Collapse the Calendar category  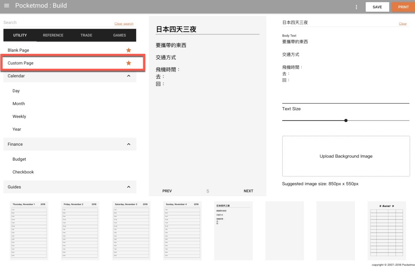129,76
